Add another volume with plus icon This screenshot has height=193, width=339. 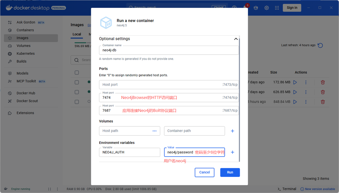233,131
